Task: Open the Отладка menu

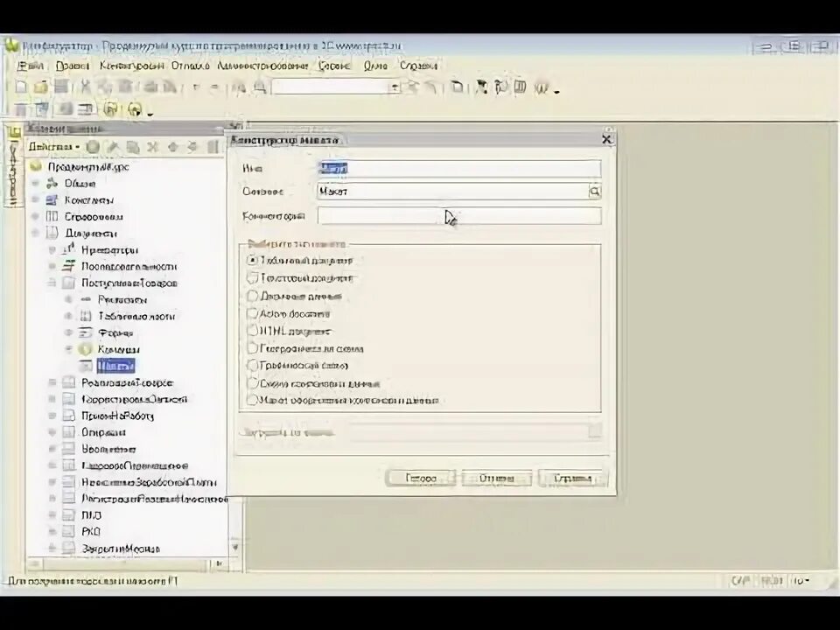Action: (x=190, y=66)
